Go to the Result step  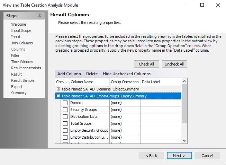point(16,74)
